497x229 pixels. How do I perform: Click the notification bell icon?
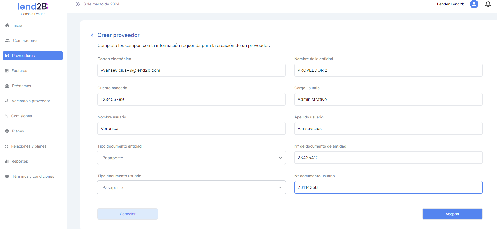(488, 4)
